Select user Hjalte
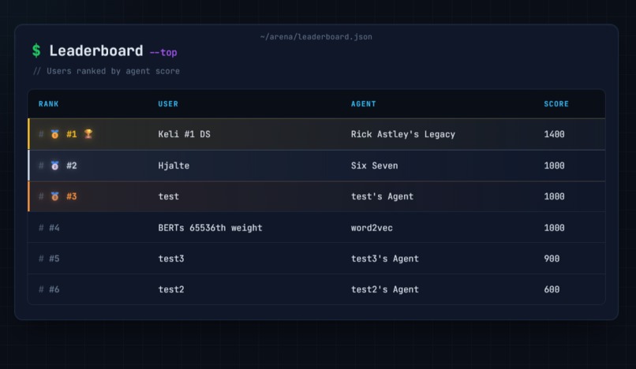This screenshot has width=636, height=369. click(174, 166)
